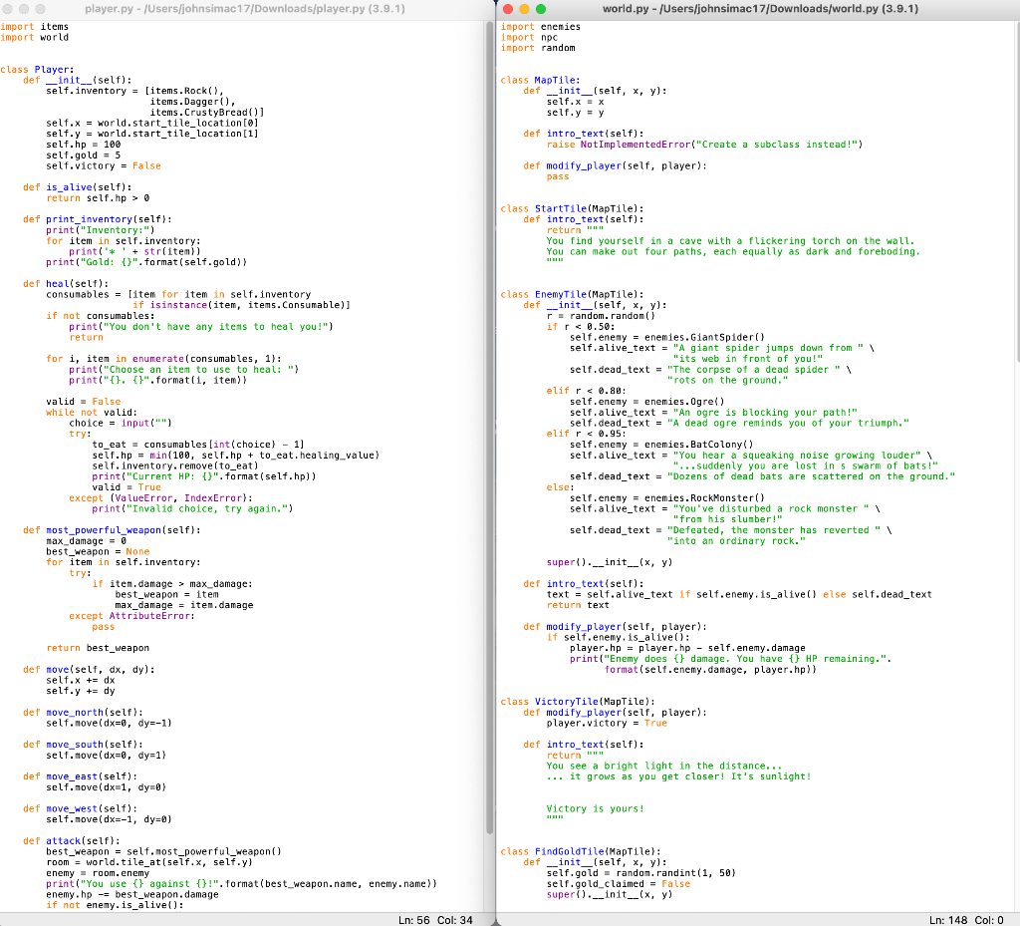
Task: Click 'def most_powerful_weapon(self):' in player.py
Action: [112, 530]
